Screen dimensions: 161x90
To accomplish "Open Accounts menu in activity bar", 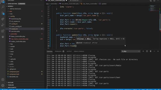I will click(3, 79).
